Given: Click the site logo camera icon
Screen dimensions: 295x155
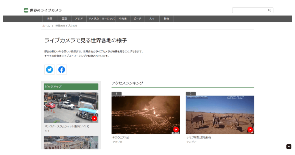Looking at the screenshot, I should (x=26, y=10).
